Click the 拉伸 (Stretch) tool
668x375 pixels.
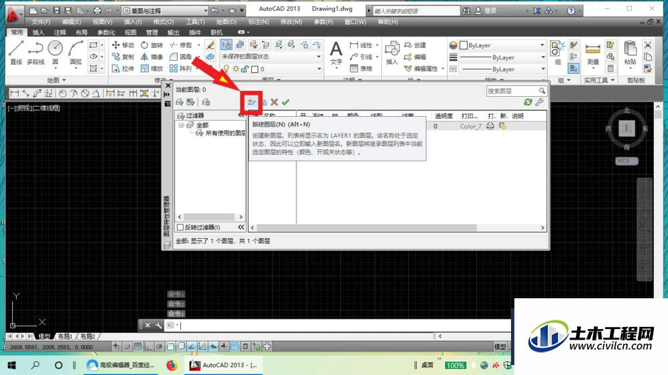click(123, 68)
